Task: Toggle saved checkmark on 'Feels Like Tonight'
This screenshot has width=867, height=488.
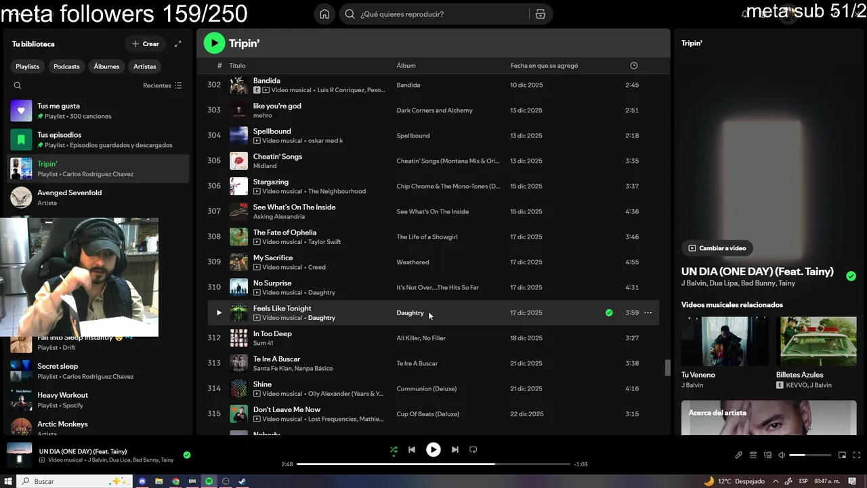Action: click(x=609, y=313)
